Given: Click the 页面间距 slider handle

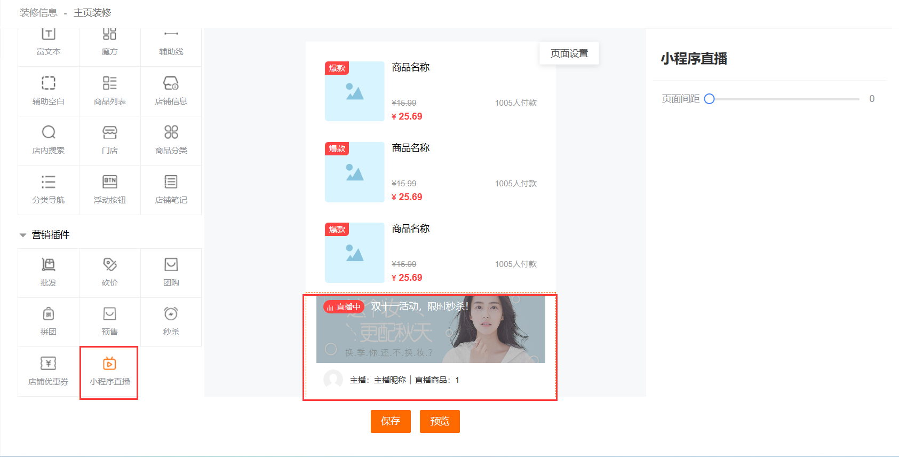Looking at the screenshot, I should pyautogui.click(x=709, y=99).
